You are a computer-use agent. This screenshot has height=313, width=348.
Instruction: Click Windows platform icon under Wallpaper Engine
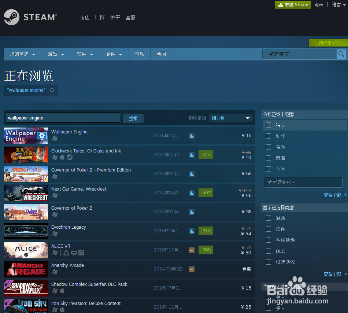click(x=55, y=138)
